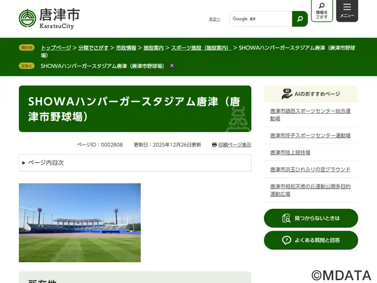Screen dimensions: 377x283
Task: Open the 情報をさがす search panel
Action: click(322, 10)
